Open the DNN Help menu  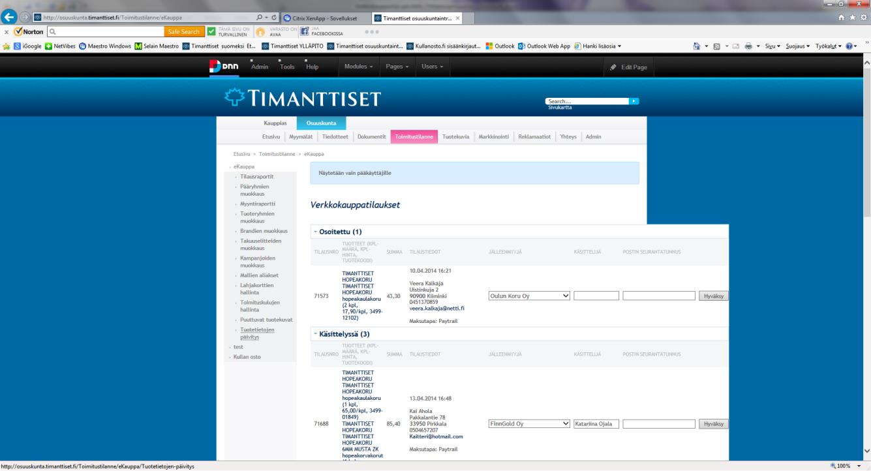click(x=313, y=67)
